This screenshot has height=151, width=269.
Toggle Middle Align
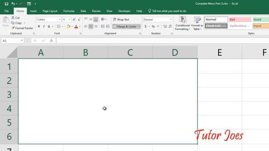point(91,19)
